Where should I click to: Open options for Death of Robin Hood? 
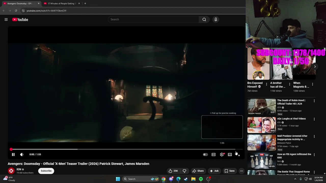coord(314,101)
